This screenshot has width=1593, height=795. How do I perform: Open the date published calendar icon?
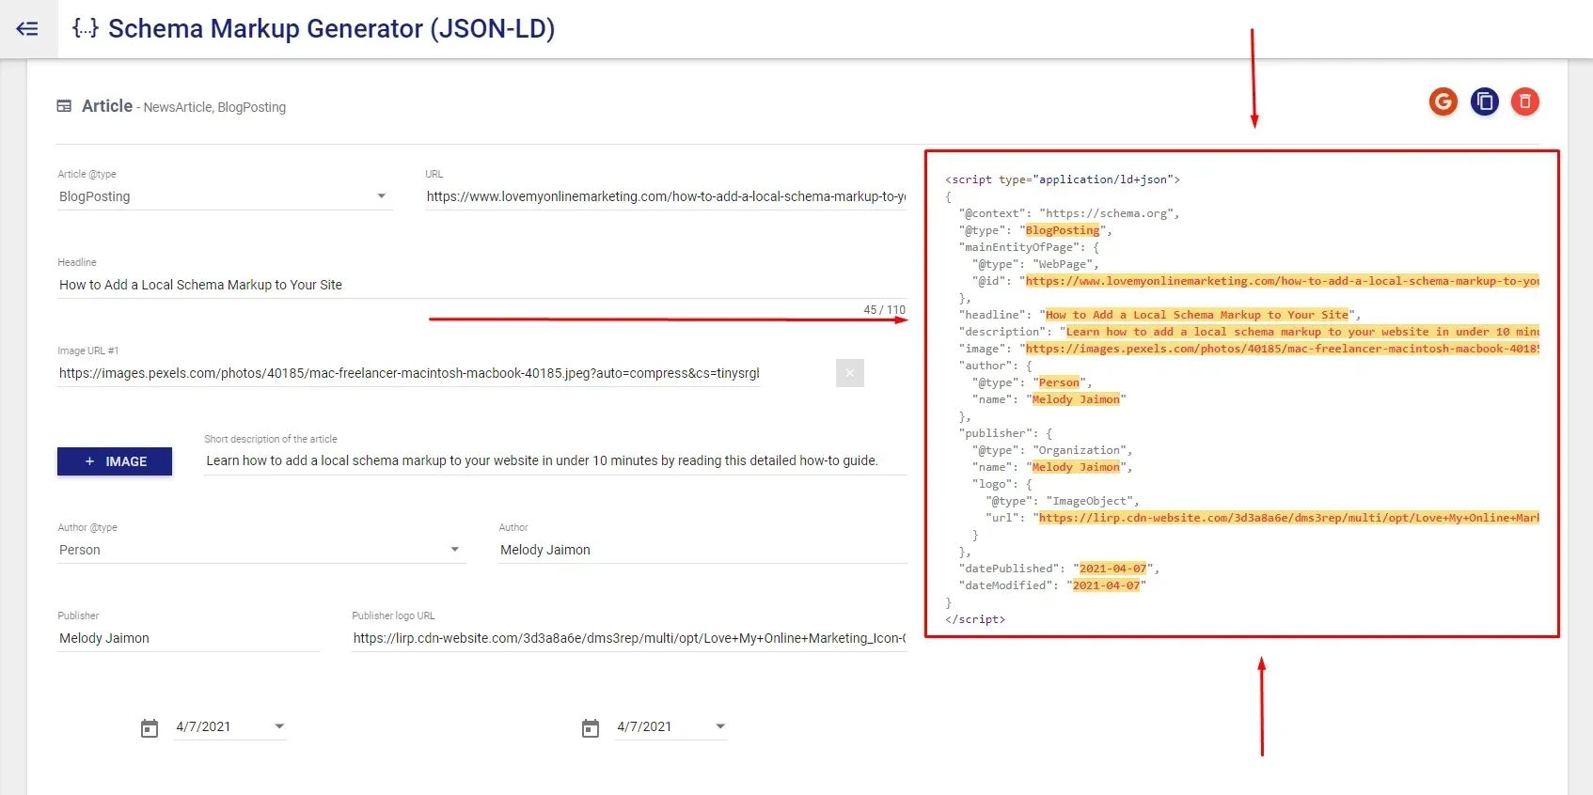(150, 727)
